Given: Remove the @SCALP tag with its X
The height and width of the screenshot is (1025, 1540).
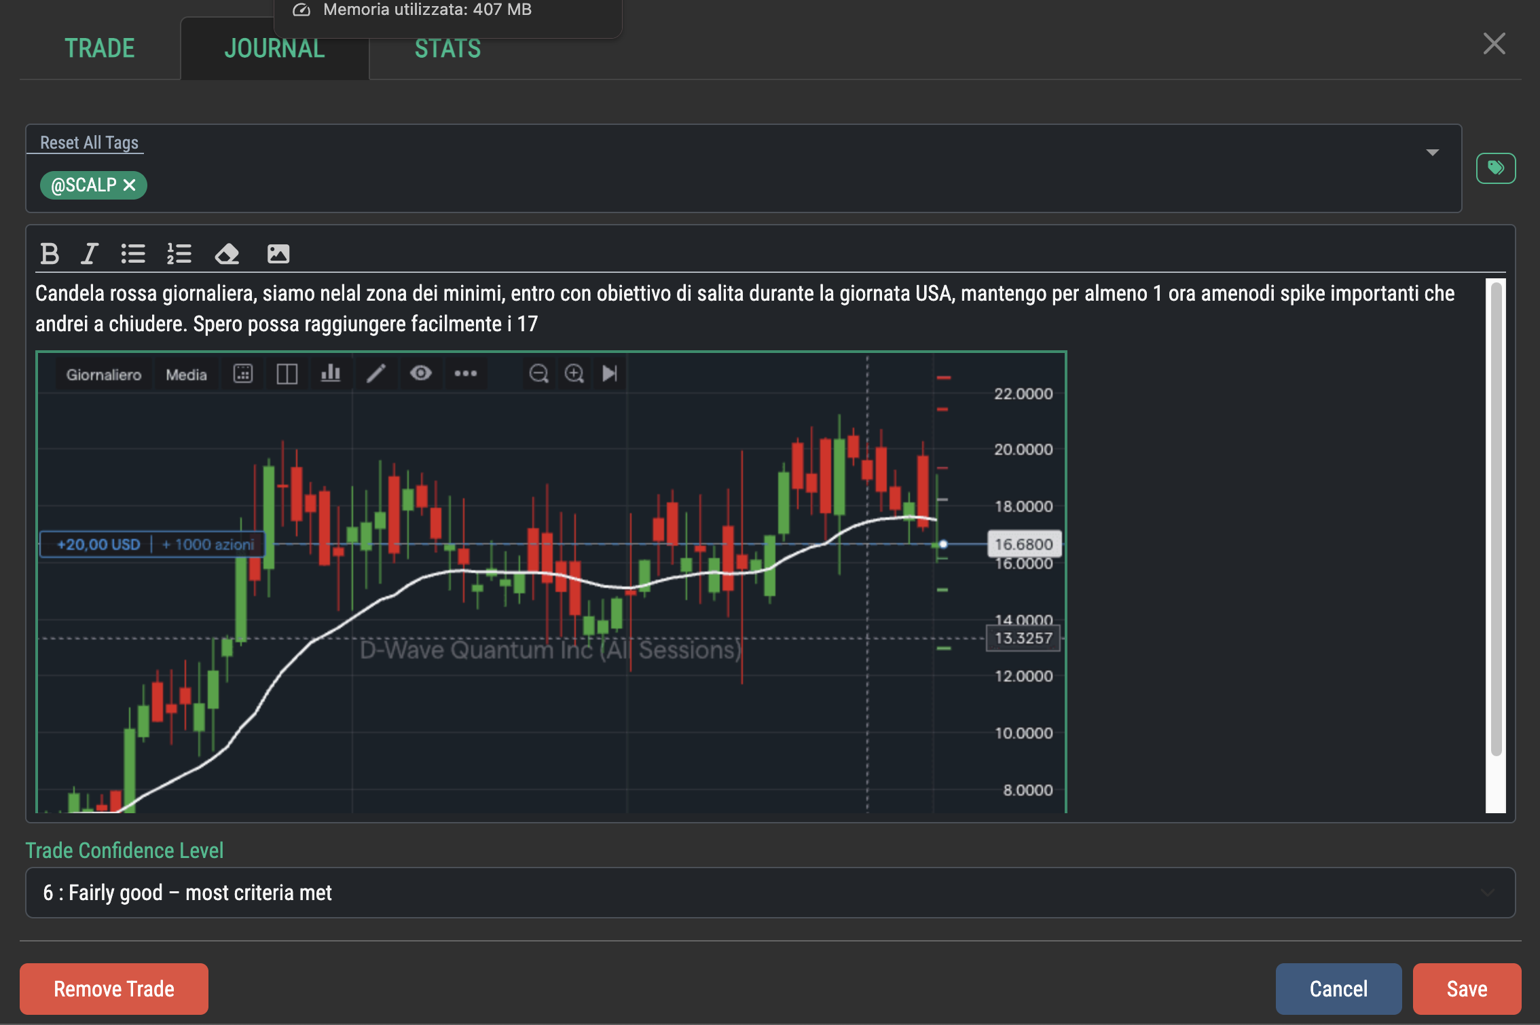Looking at the screenshot, I should tap(130, 185).
